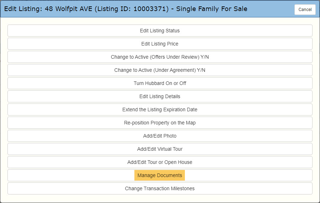Click highlighted Manage Documents button

(x=160, y=175)
